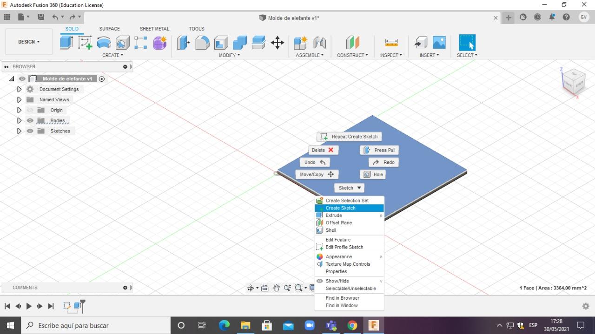Click the timeline Play button
595x334 pixels.
(29, 306)
